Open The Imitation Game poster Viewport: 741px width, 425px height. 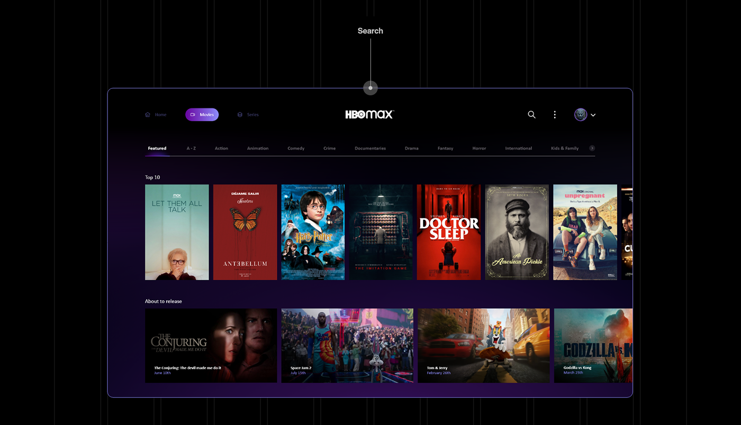point(381,232)
